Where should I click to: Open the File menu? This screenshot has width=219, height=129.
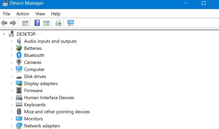click(7, 14)
